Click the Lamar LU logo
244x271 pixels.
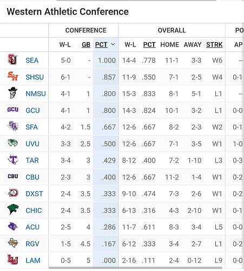tap(13, 260)
